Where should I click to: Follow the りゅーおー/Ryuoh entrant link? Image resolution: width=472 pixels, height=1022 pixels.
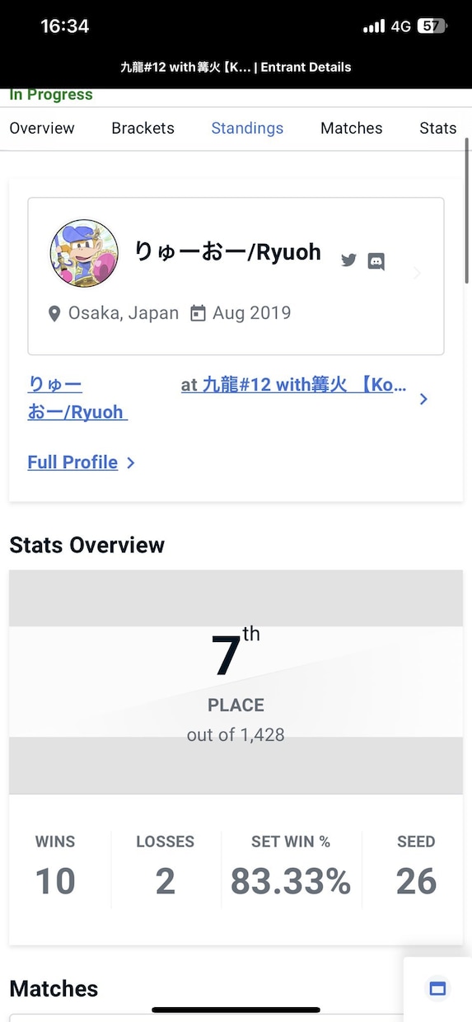coord(77,398)
